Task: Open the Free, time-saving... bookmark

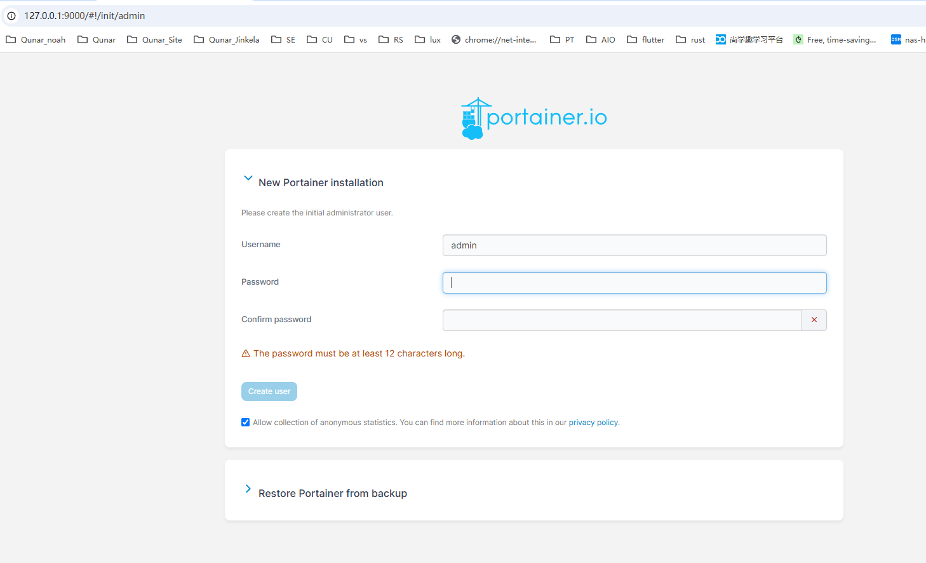Action: tap(835, 39)
